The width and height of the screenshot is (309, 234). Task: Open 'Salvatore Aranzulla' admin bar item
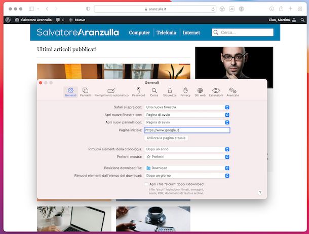pyautogui.click(x=33, y=20)
